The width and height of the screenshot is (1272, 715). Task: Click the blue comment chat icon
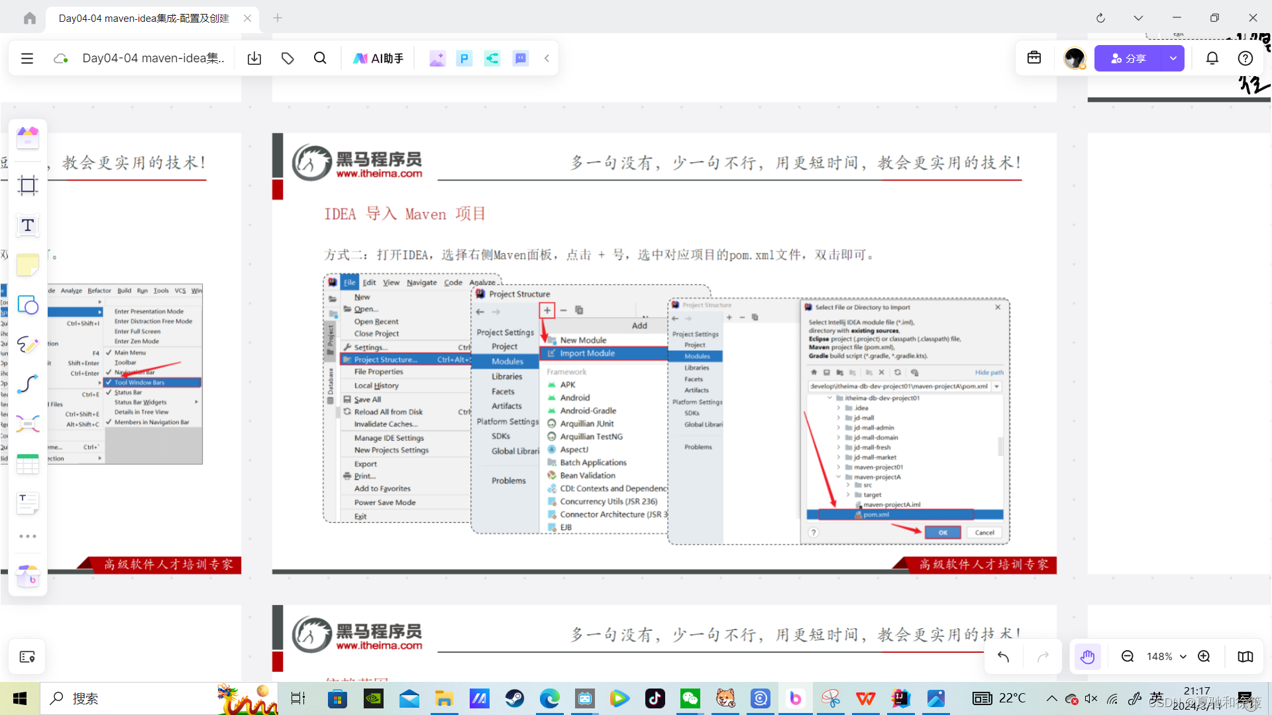pyautogui.click(x=521, y=58)
